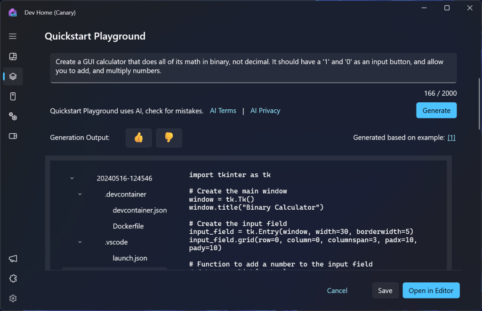Collapse the .devcontainer folder
The height and width of the screenshot is (311, 482).
coord(80,194)
